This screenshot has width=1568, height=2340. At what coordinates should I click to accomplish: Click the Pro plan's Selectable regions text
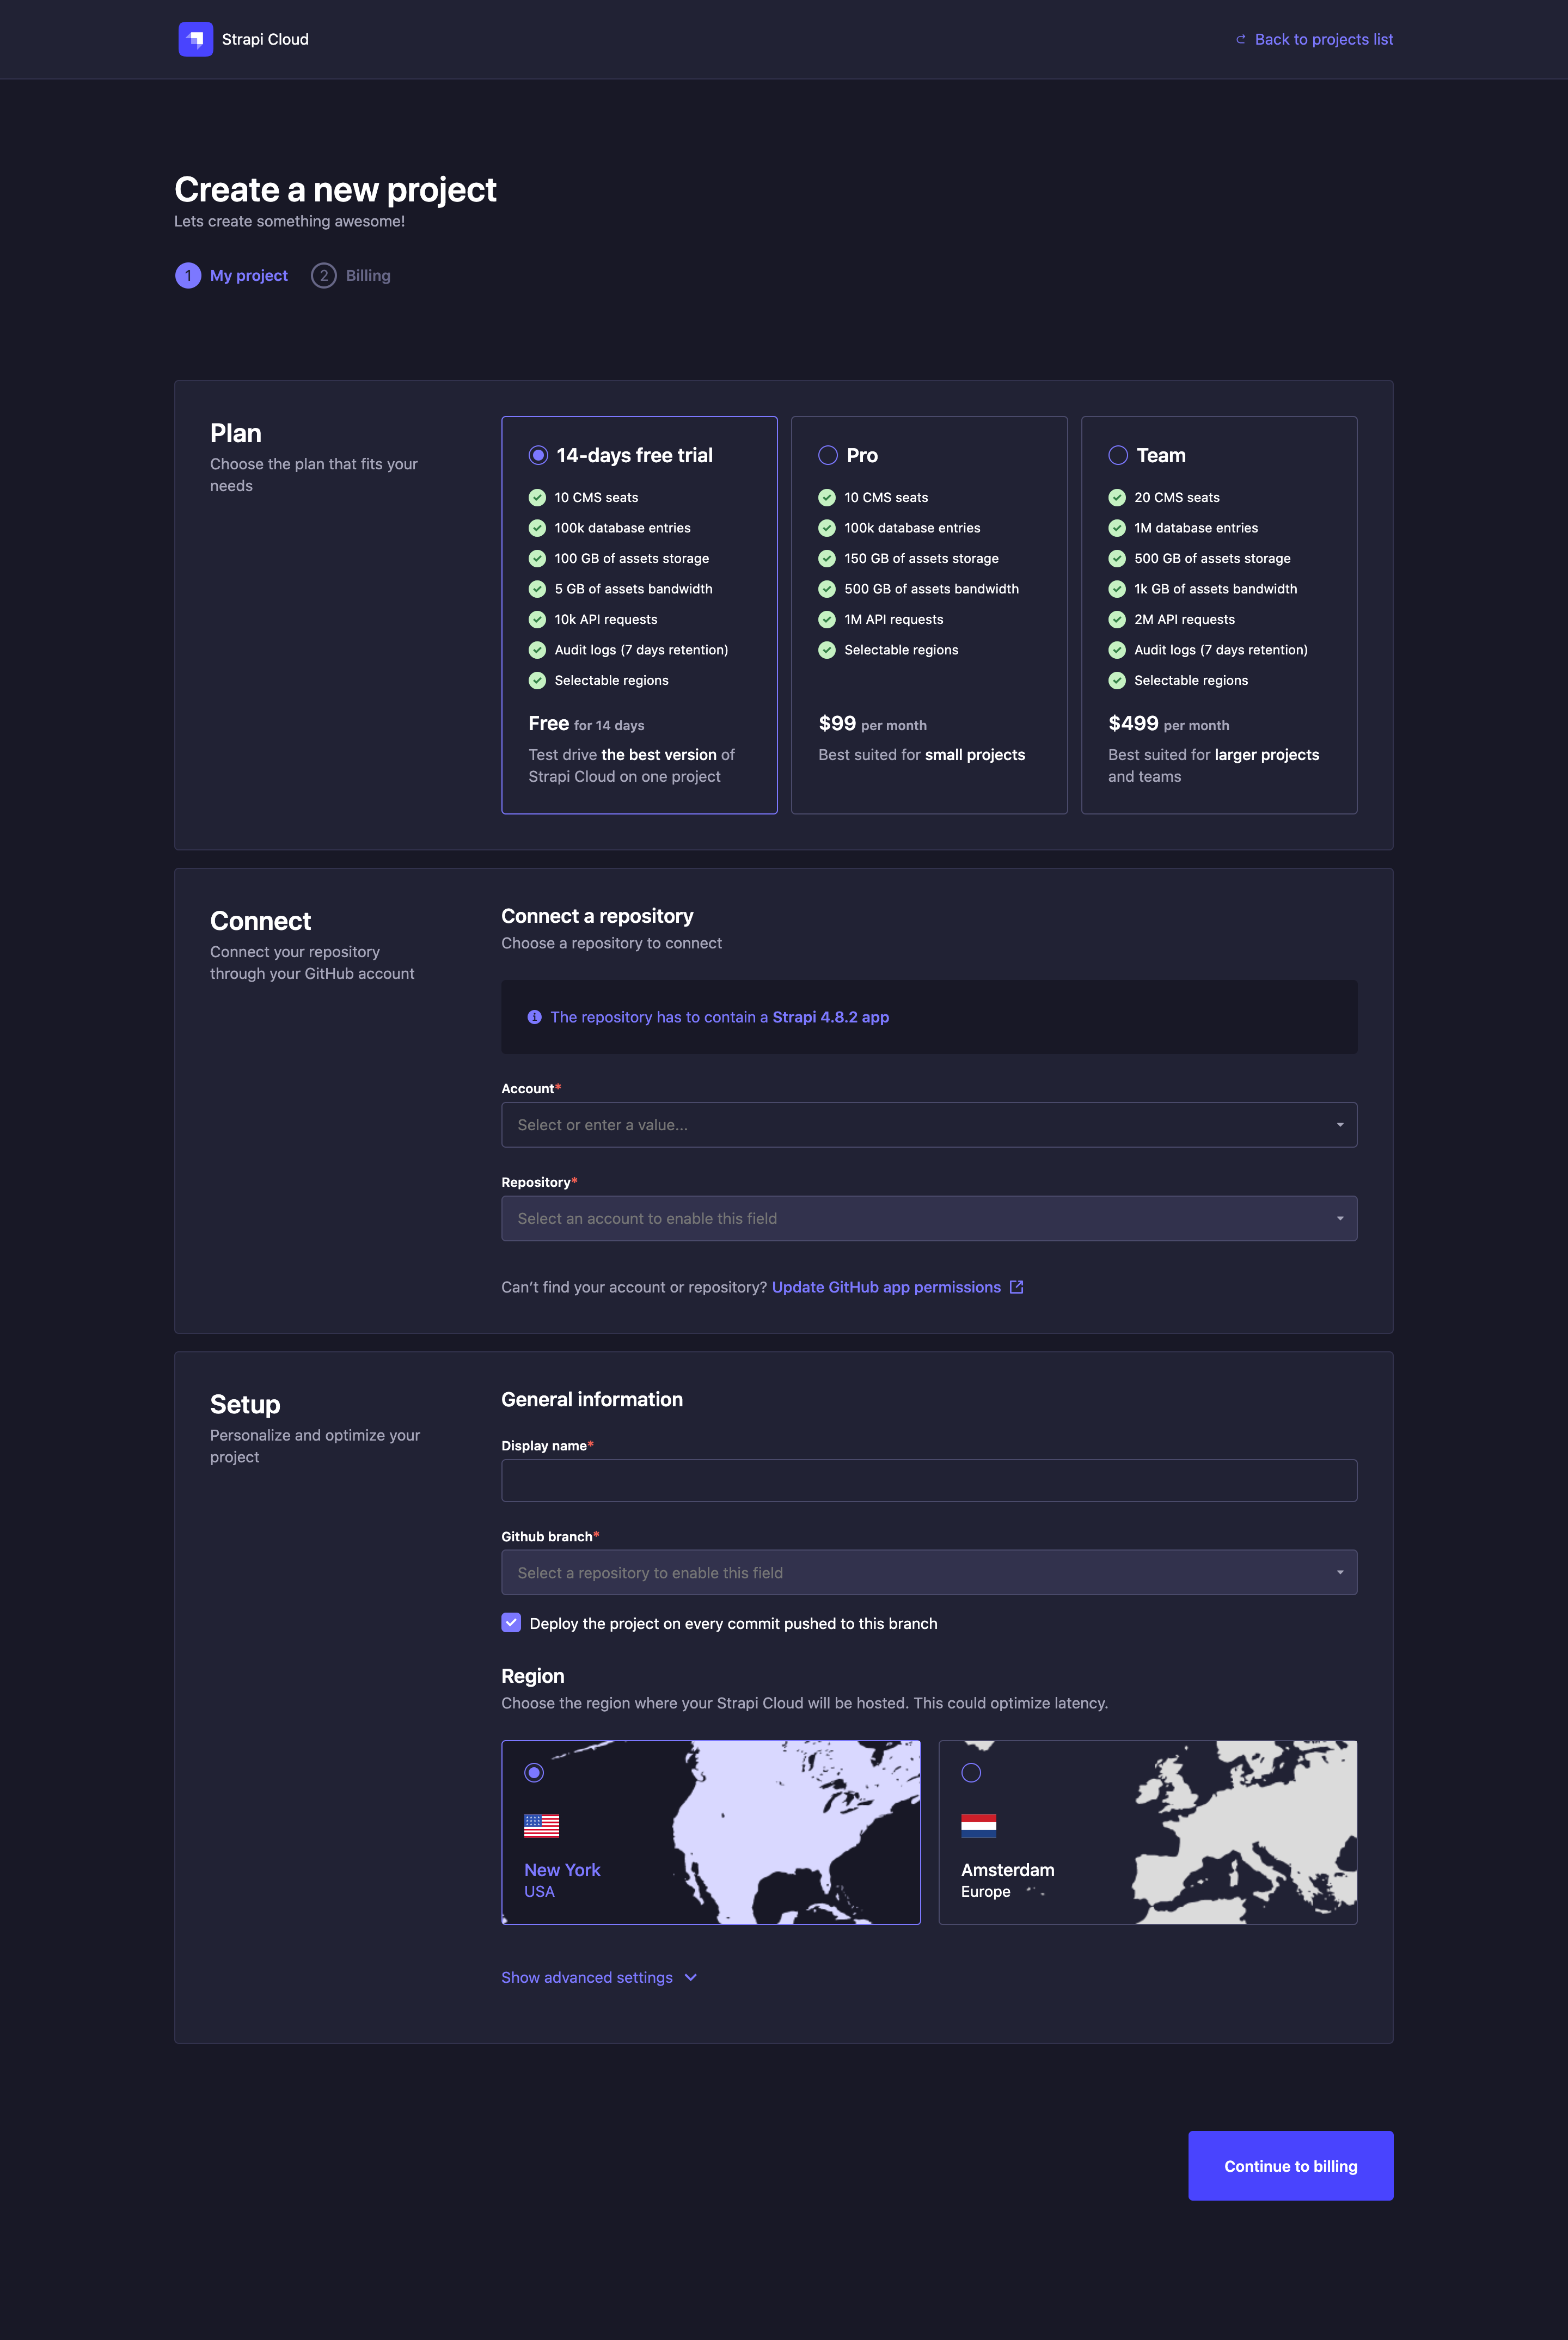tap(901, 650)
